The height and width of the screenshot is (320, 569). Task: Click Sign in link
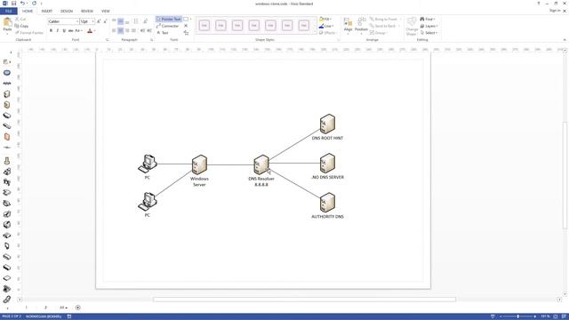pyautogui.click(x=555, y=11)
